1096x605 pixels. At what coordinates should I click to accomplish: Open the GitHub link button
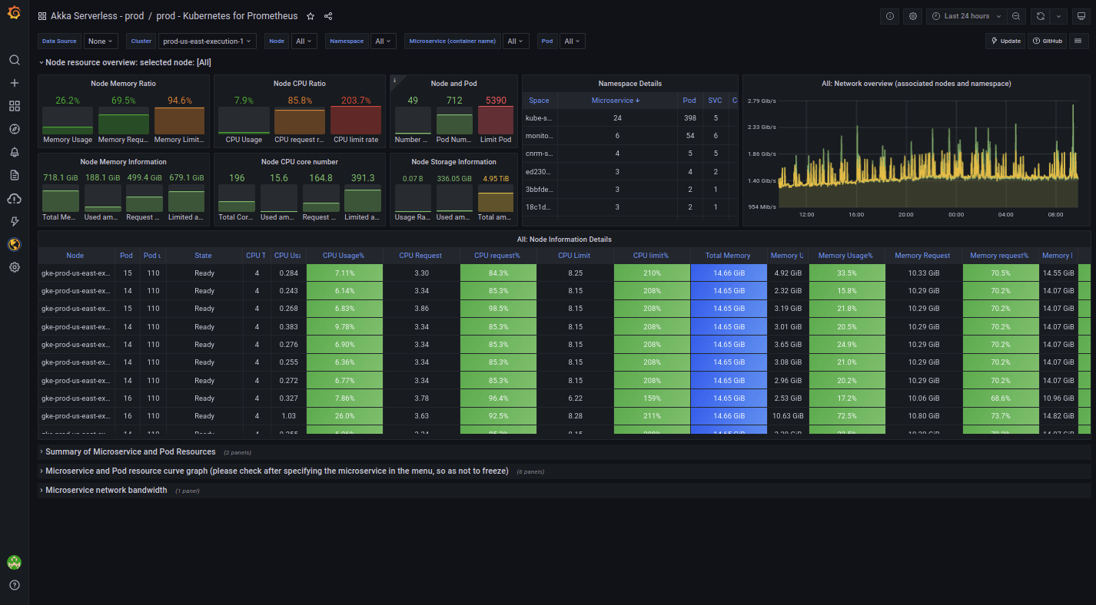click(1047, 41)
